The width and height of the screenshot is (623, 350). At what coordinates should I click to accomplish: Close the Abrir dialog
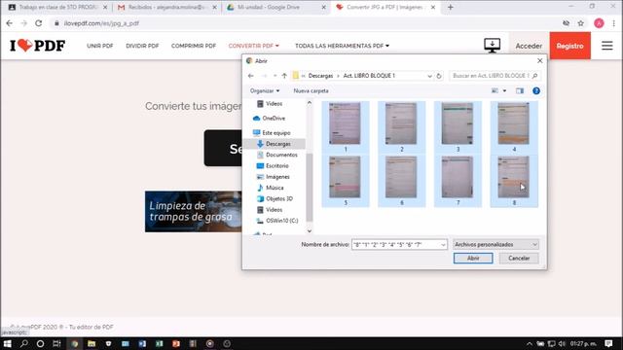tap(539, 60)
